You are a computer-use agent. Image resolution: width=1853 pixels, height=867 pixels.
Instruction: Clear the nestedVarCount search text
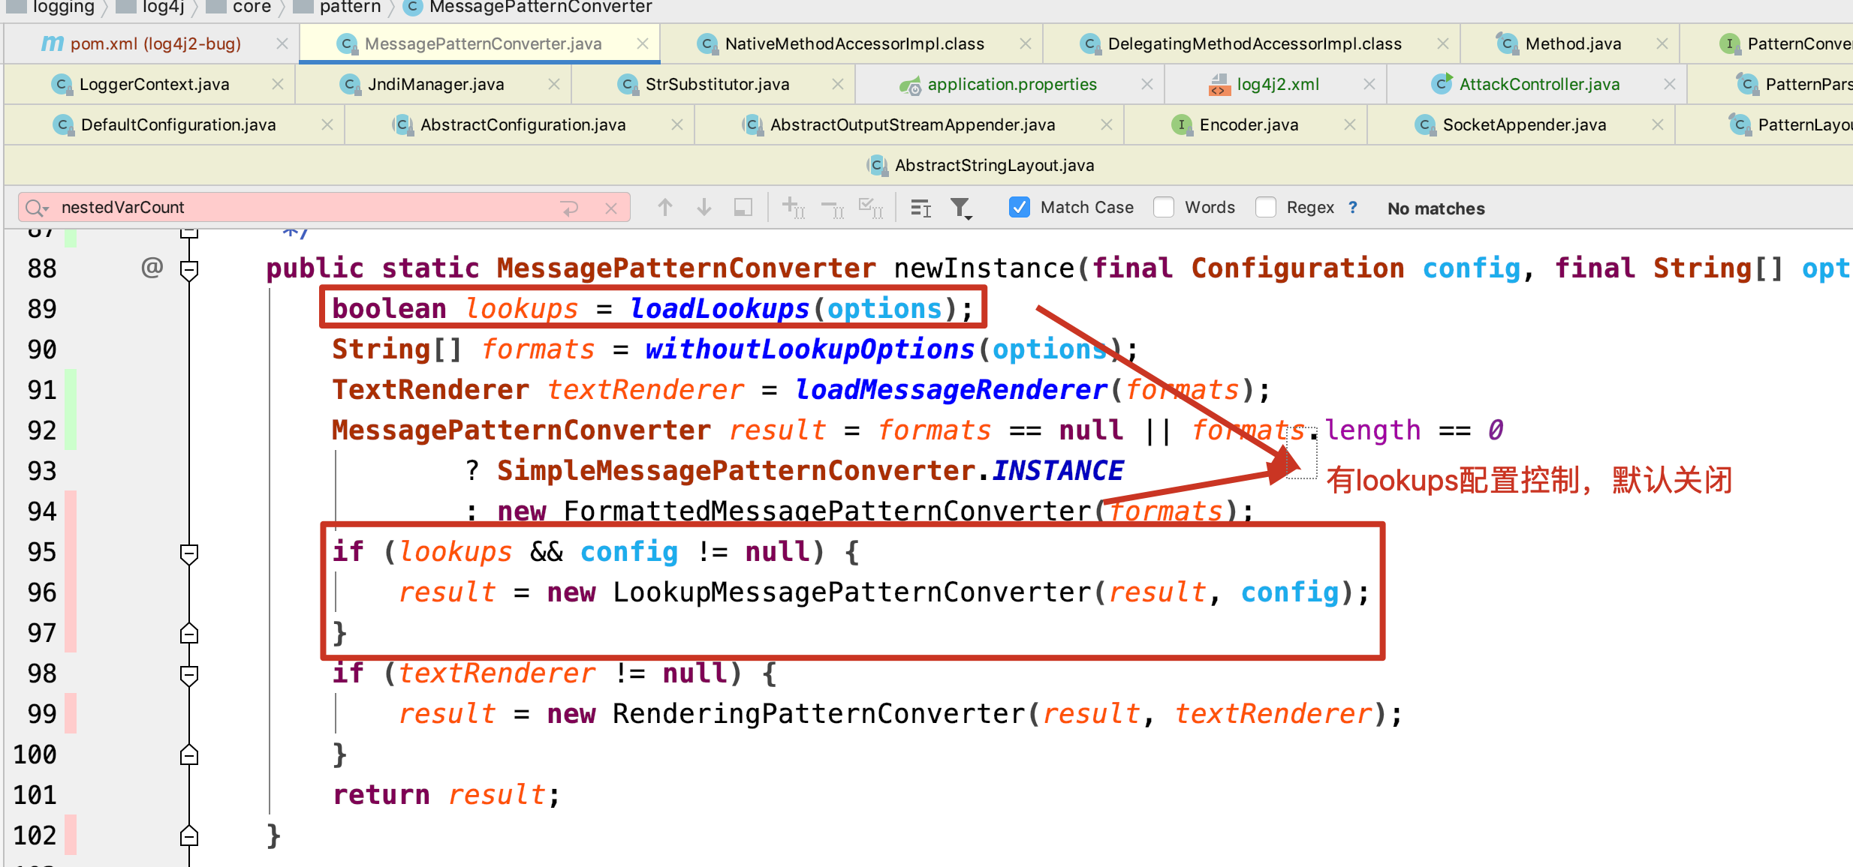611,208
